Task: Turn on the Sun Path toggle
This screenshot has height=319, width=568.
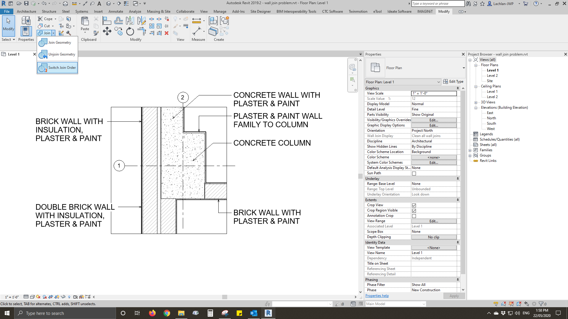Action: pos(414,173)
